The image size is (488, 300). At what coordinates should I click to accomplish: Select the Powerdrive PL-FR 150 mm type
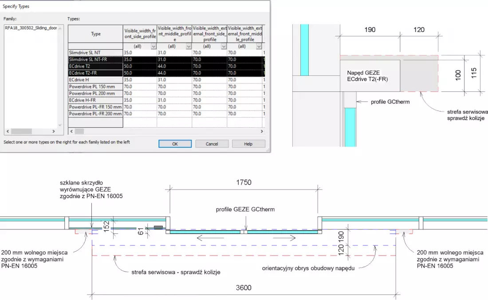[95, 107]
